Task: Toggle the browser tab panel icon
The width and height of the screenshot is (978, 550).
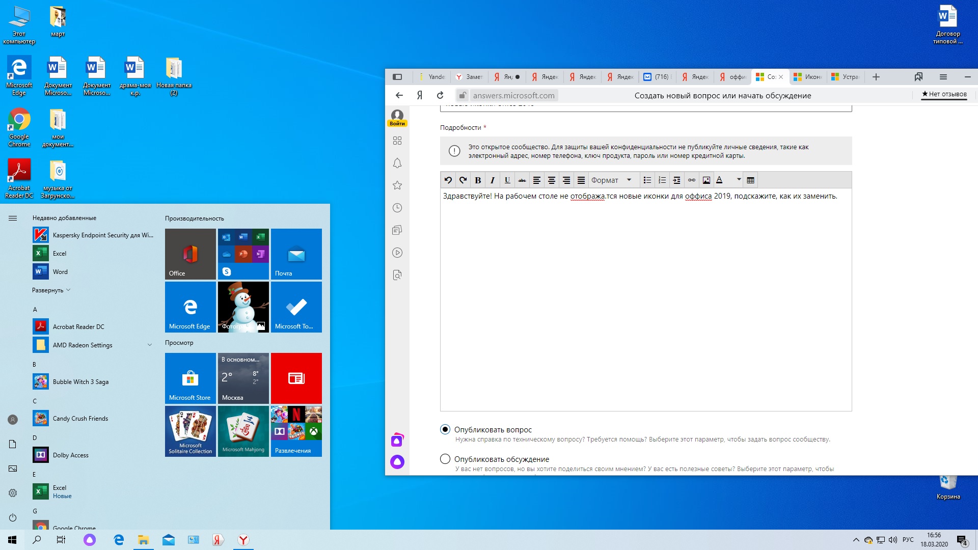Action: 397,77
